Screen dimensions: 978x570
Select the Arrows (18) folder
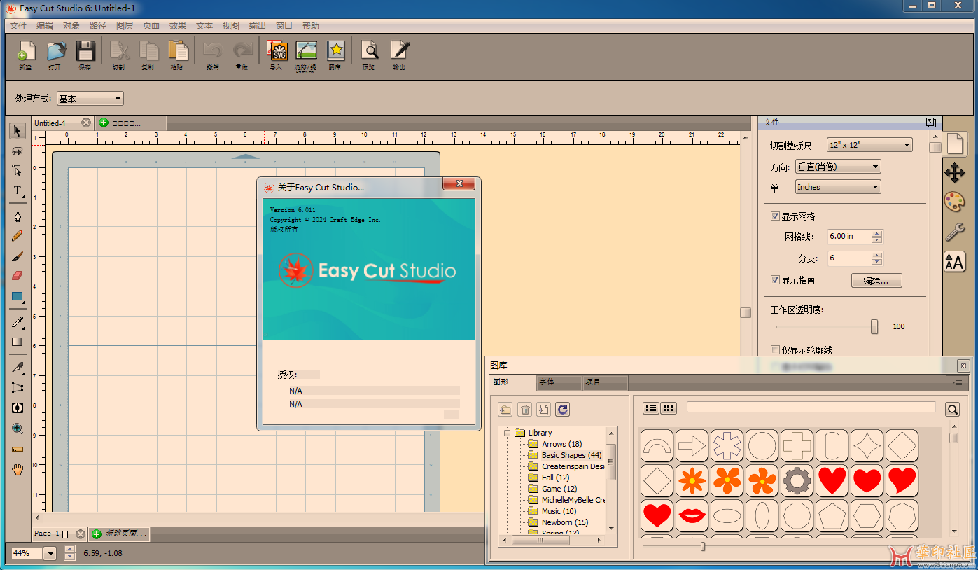pyautogui.click(x=561, y=444)
